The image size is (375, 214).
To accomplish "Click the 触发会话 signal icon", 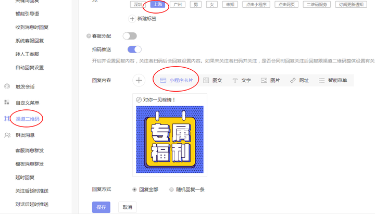I will 7,86.
